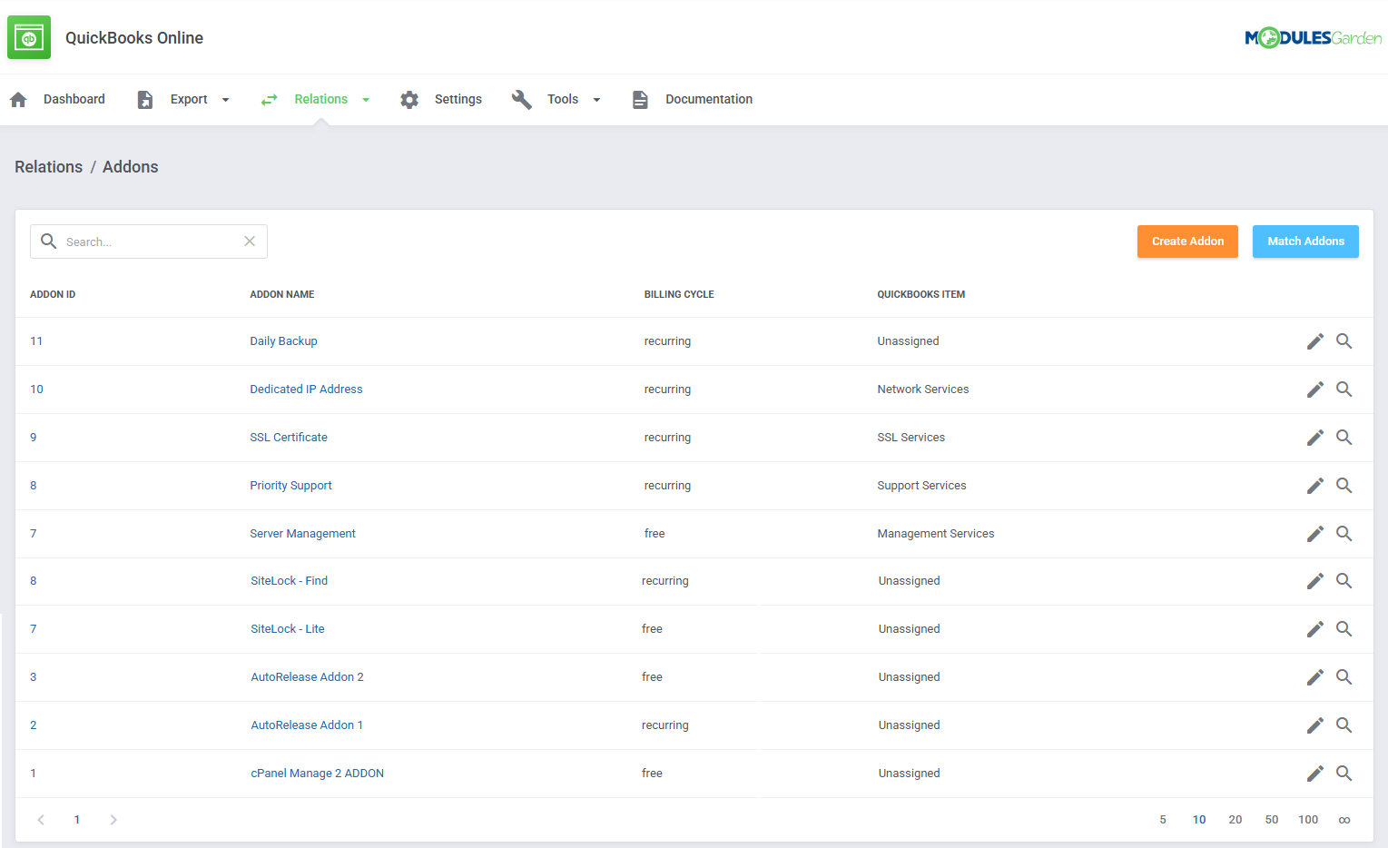Click the Tools wrench icon

[x=521, y=100]
